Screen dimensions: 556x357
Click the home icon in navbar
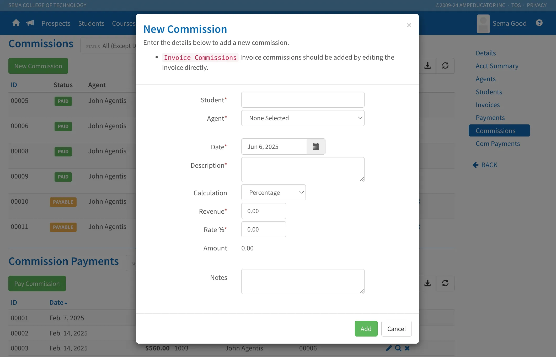(16, 23)
